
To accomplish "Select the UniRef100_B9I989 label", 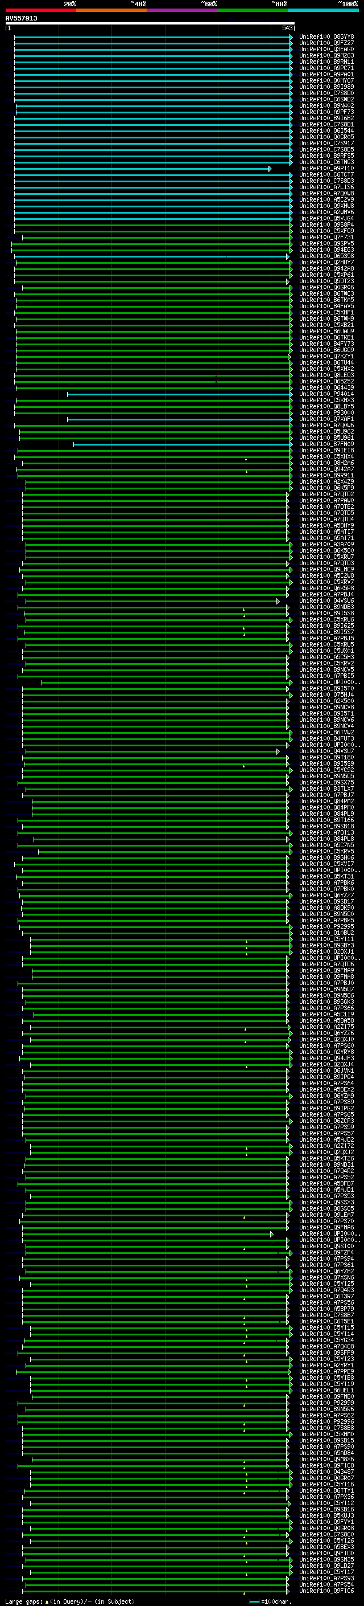I will pyautogui.click(x=326, y=87).
